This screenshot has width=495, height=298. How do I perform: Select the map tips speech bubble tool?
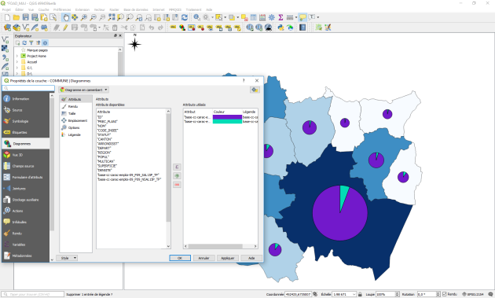click(302, 17)
